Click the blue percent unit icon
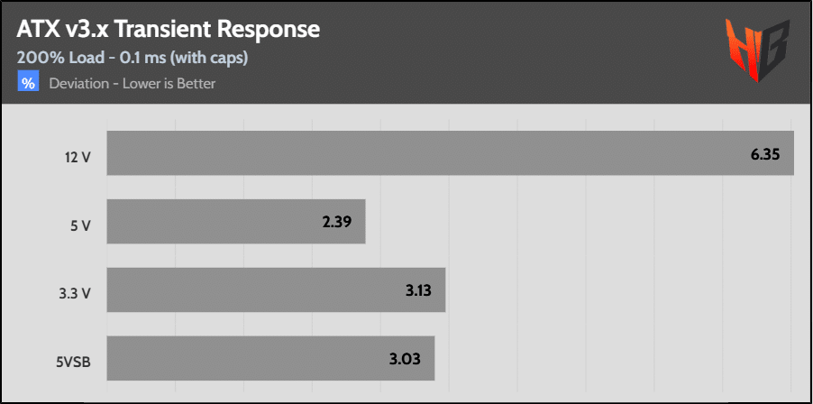The width and height of the screenshot is (813, 404). 29,84
